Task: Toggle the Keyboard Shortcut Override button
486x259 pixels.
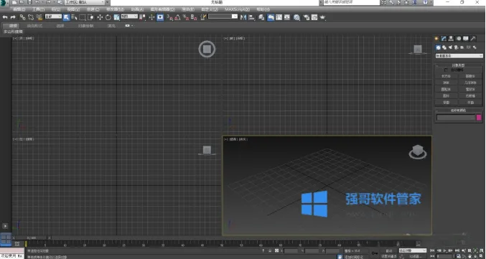Action: [160, 17]
